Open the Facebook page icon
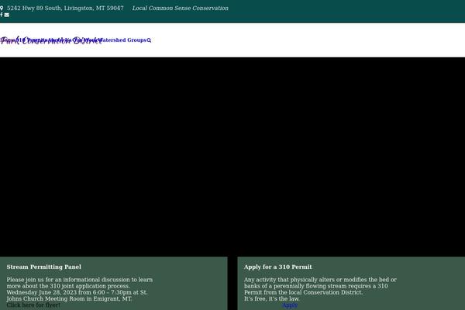This screenshot has width=465, height=310. point(2,15)
